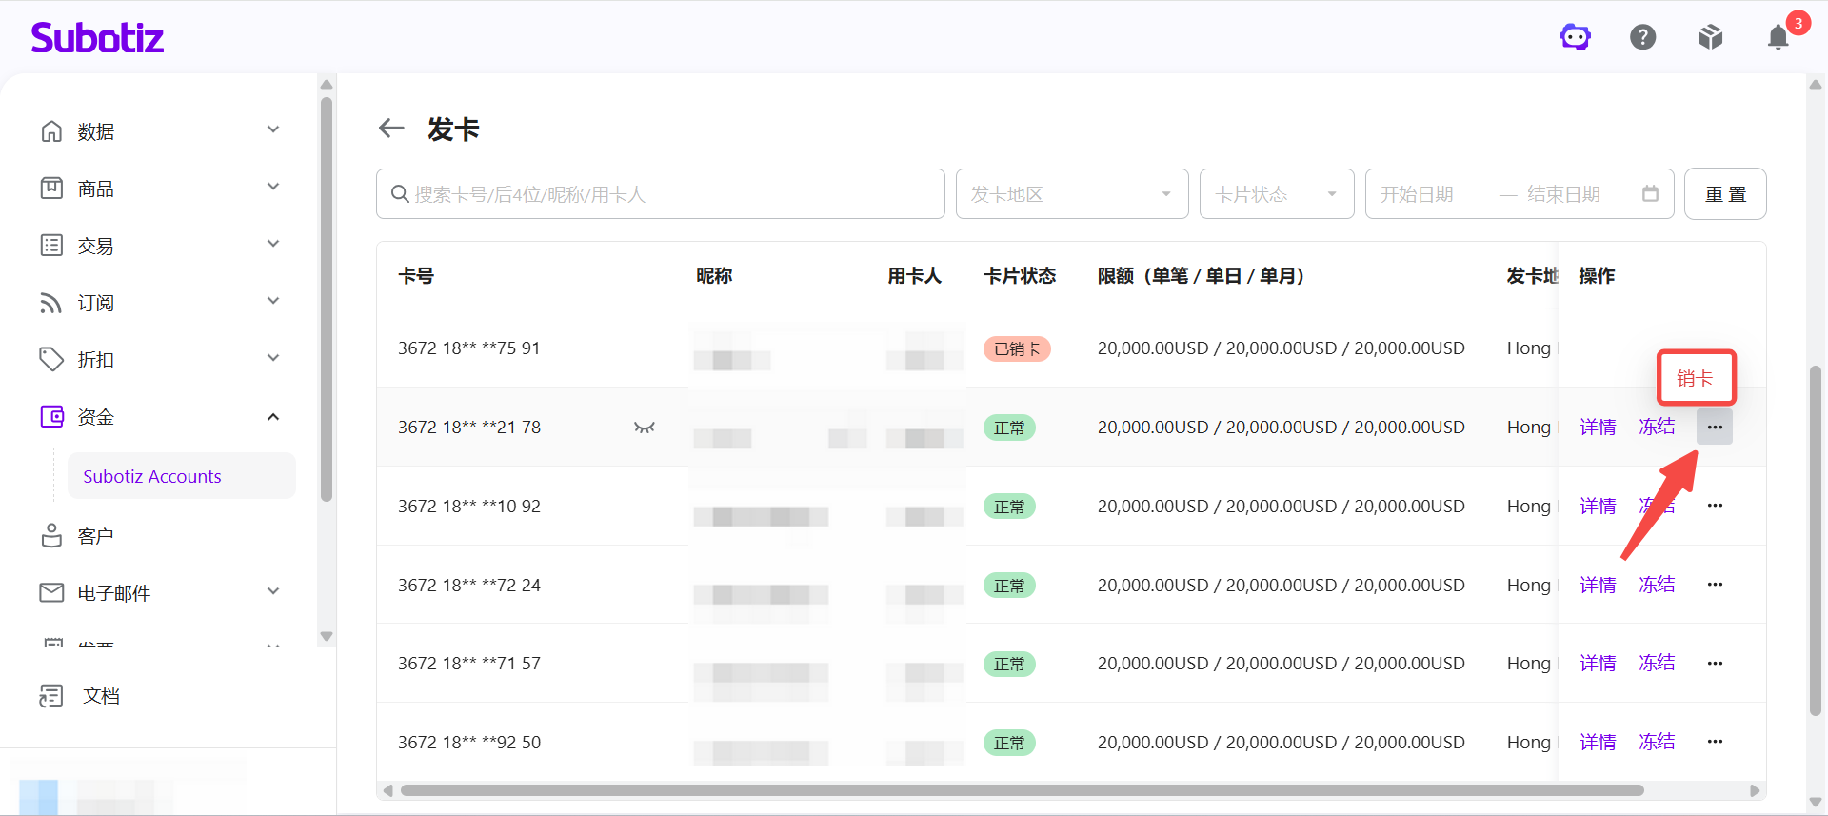Open the chatbot assistant icon
Image resolution: width=1828 pixels, height=816 pixels.
pyautogui.click(x=1576, y=37)
